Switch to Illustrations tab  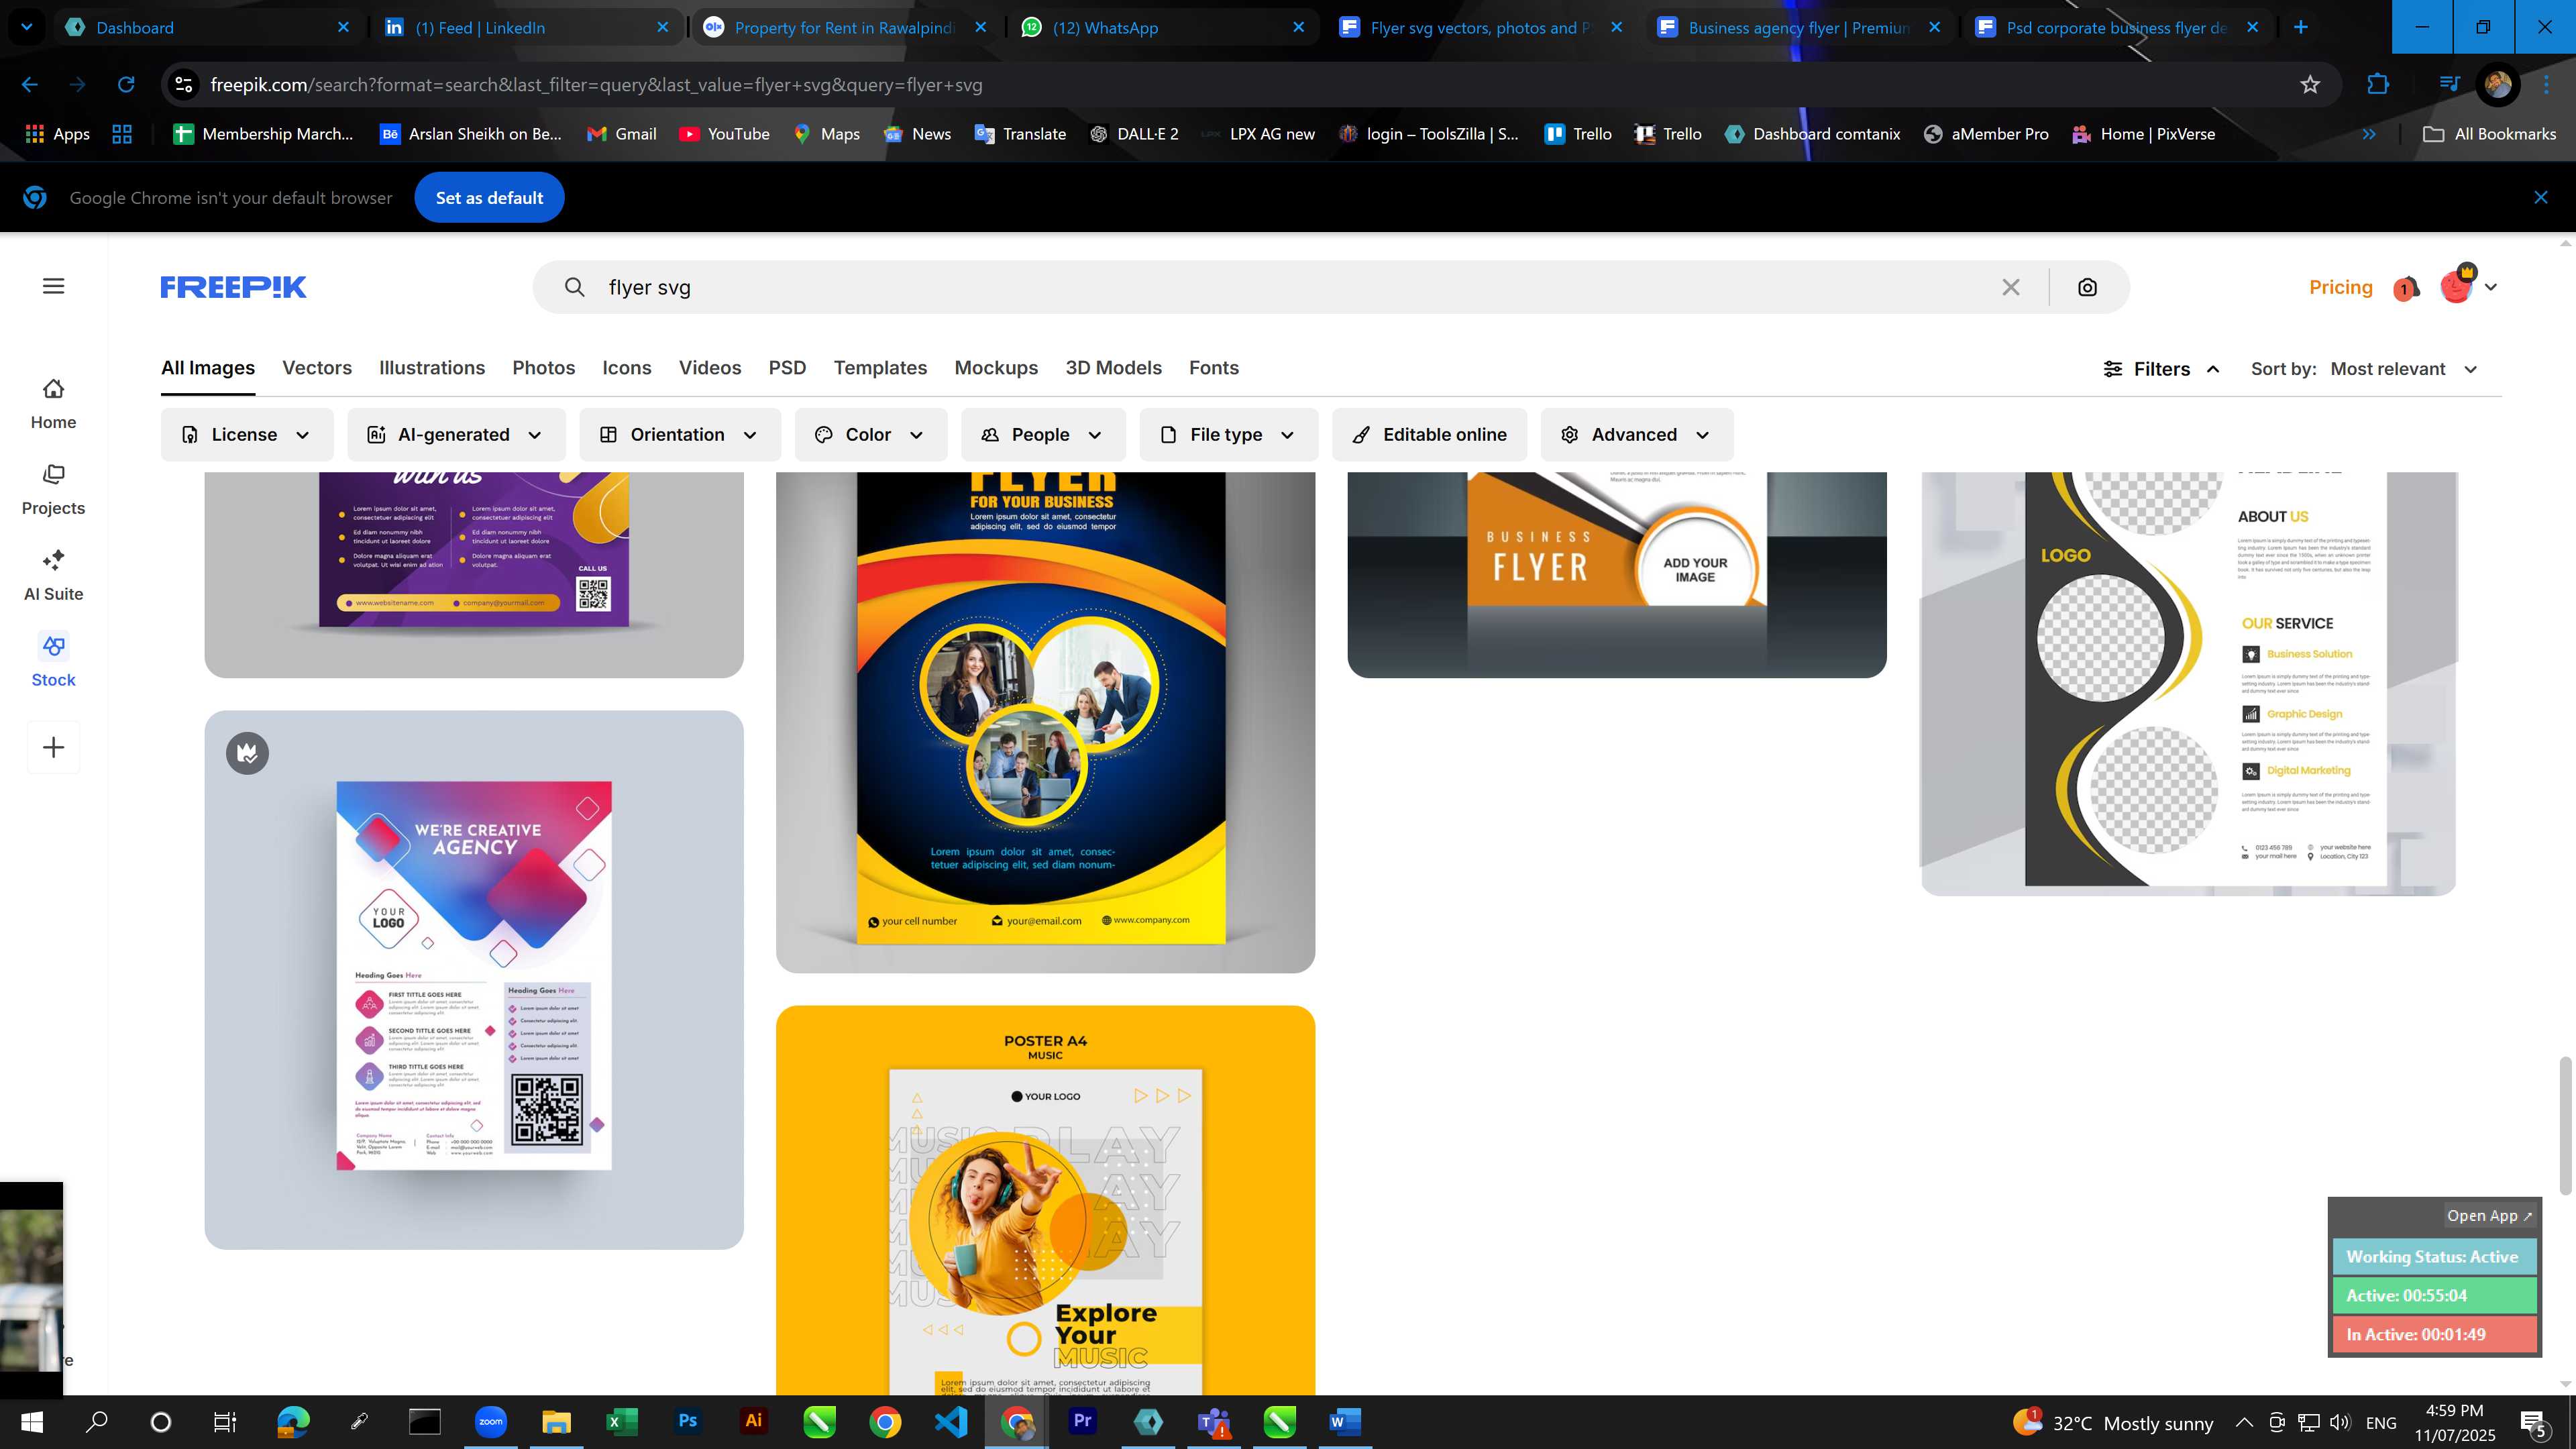pos(432,368)
